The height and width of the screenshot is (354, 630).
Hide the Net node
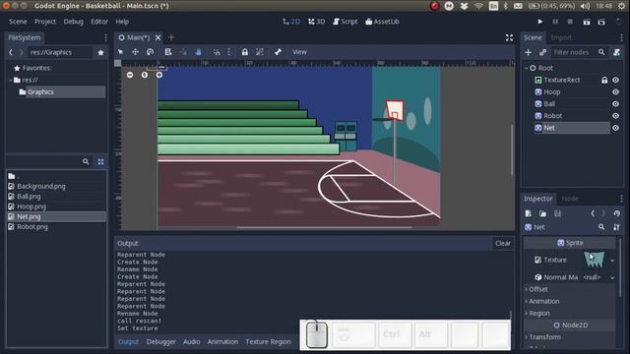615,128
